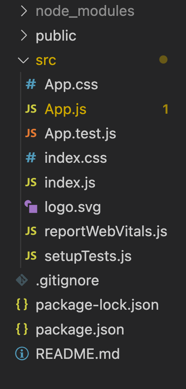Viewport: 186px width, 389px height.
Task: Click the purple SVG icon beside logo.svg
Action: coord(31,206)
